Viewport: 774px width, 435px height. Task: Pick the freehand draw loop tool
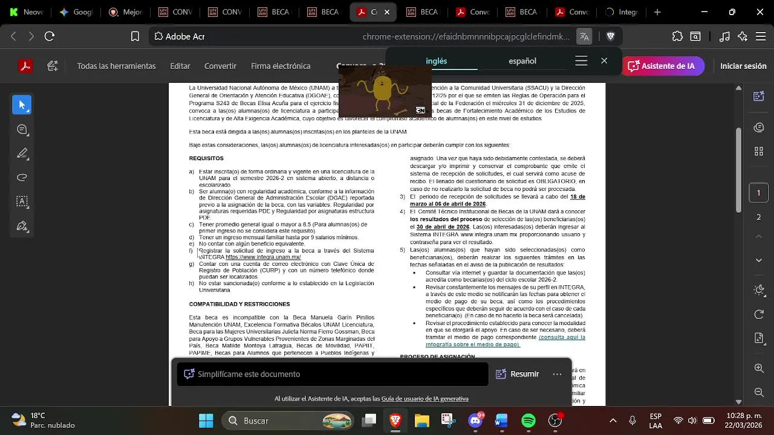tap(22, 178)
